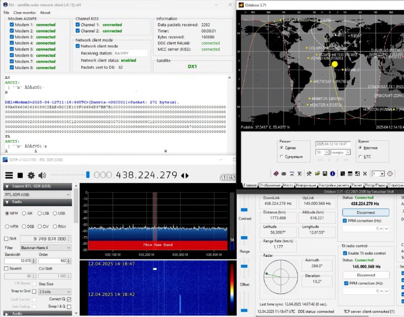Click Disconnect under TX radio control
This screenshot has width=404, height=317.
(x=366, y=275)
